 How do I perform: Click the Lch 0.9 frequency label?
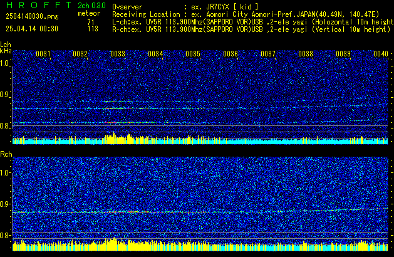click(x=5, y=95)
